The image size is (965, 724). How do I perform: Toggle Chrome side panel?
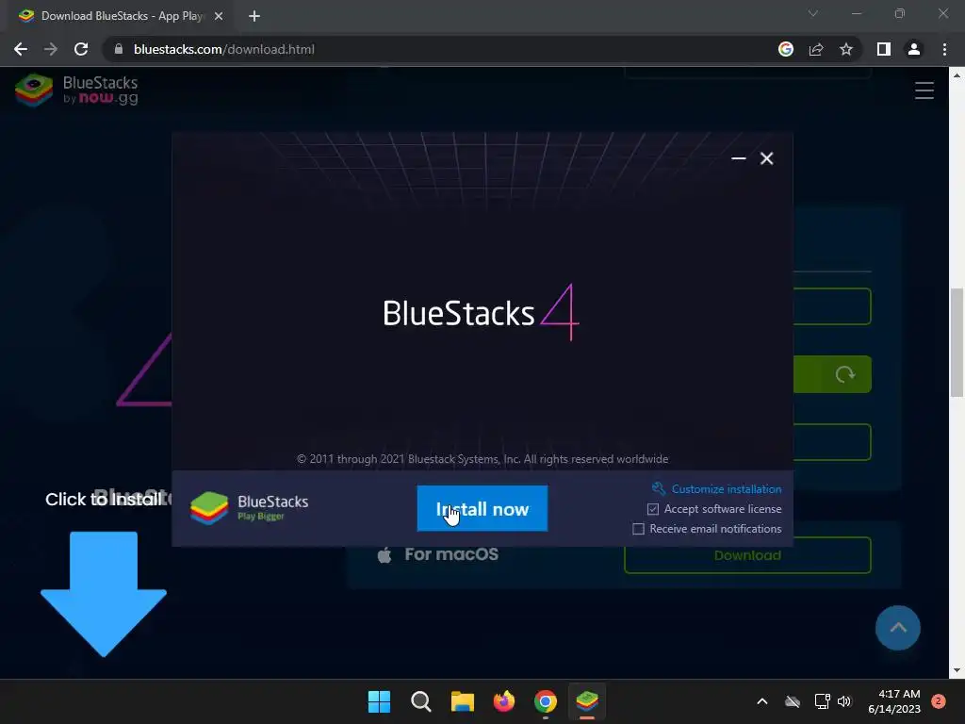(x=884, y=49)
